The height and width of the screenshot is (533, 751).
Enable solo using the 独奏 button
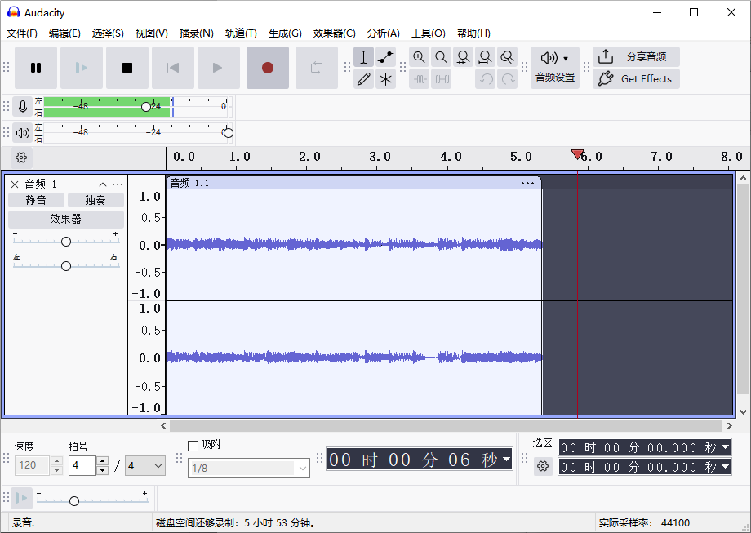(95, 199)
